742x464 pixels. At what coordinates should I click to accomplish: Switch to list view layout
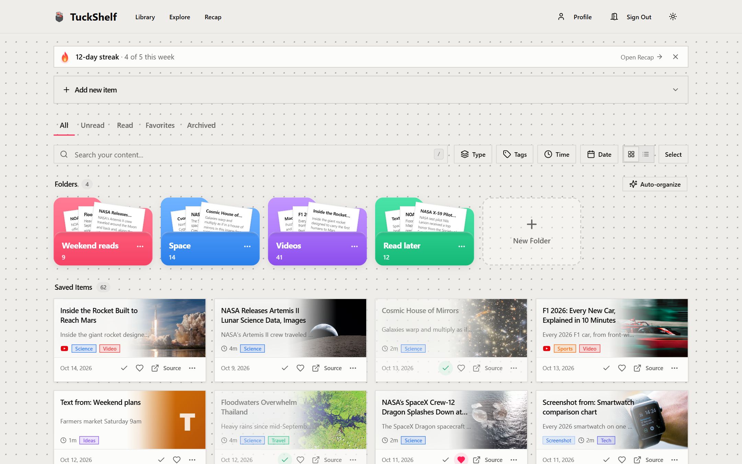pyautogui.click(x=646, y=154)
